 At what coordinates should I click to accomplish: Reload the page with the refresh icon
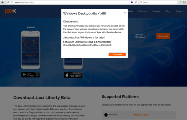click(136, 2)
